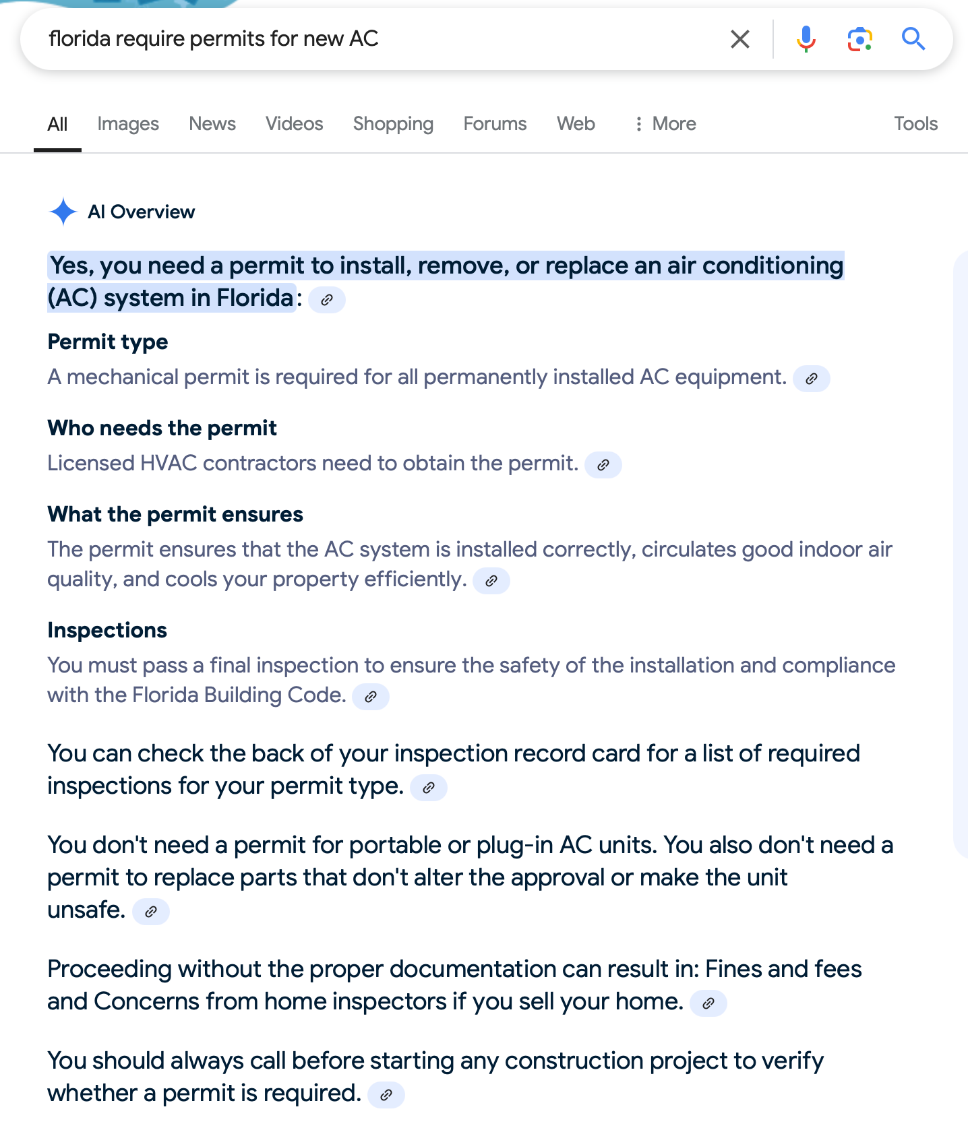Open source link after 'Florida Building Code'

tap(371, 696)
